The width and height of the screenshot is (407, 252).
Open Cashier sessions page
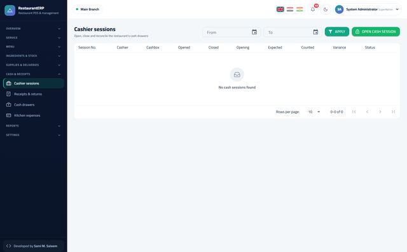tap(34, 83)
